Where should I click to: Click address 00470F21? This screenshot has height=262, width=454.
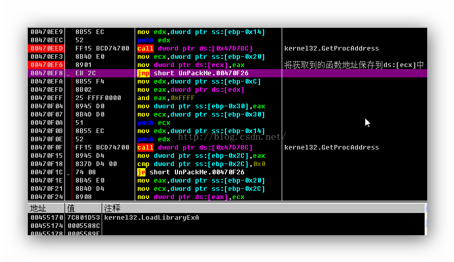tap(46, 189)
